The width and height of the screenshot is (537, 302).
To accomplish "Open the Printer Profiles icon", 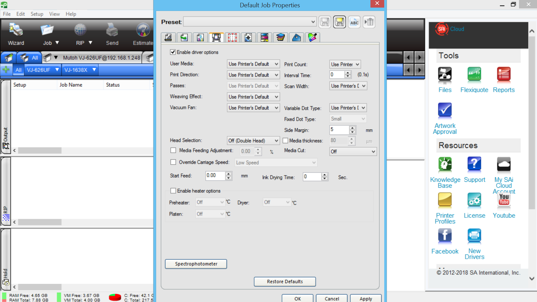I will click(x=445, y=200).
